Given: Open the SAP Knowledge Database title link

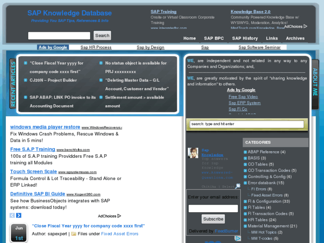Looking at the screenshot, I should click(x=70, y=13).
